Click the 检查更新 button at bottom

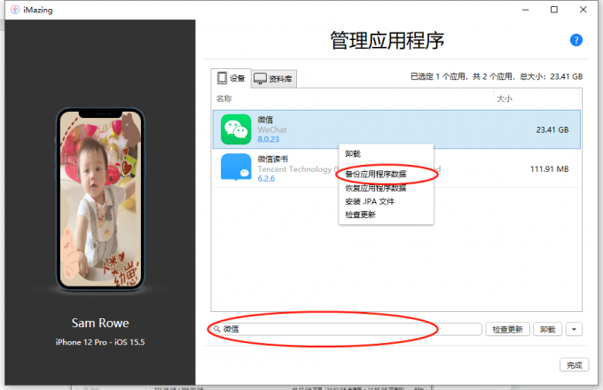click(x=507, y=330)
